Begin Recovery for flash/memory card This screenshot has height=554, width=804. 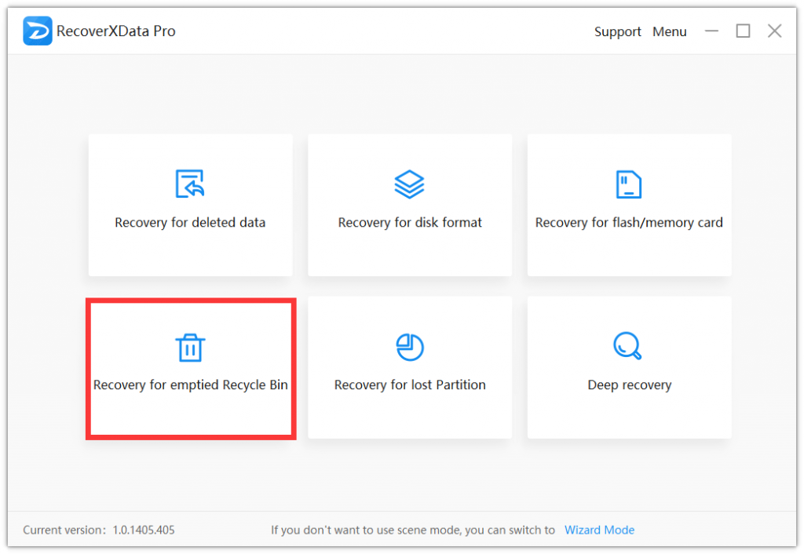pos(628,205)
